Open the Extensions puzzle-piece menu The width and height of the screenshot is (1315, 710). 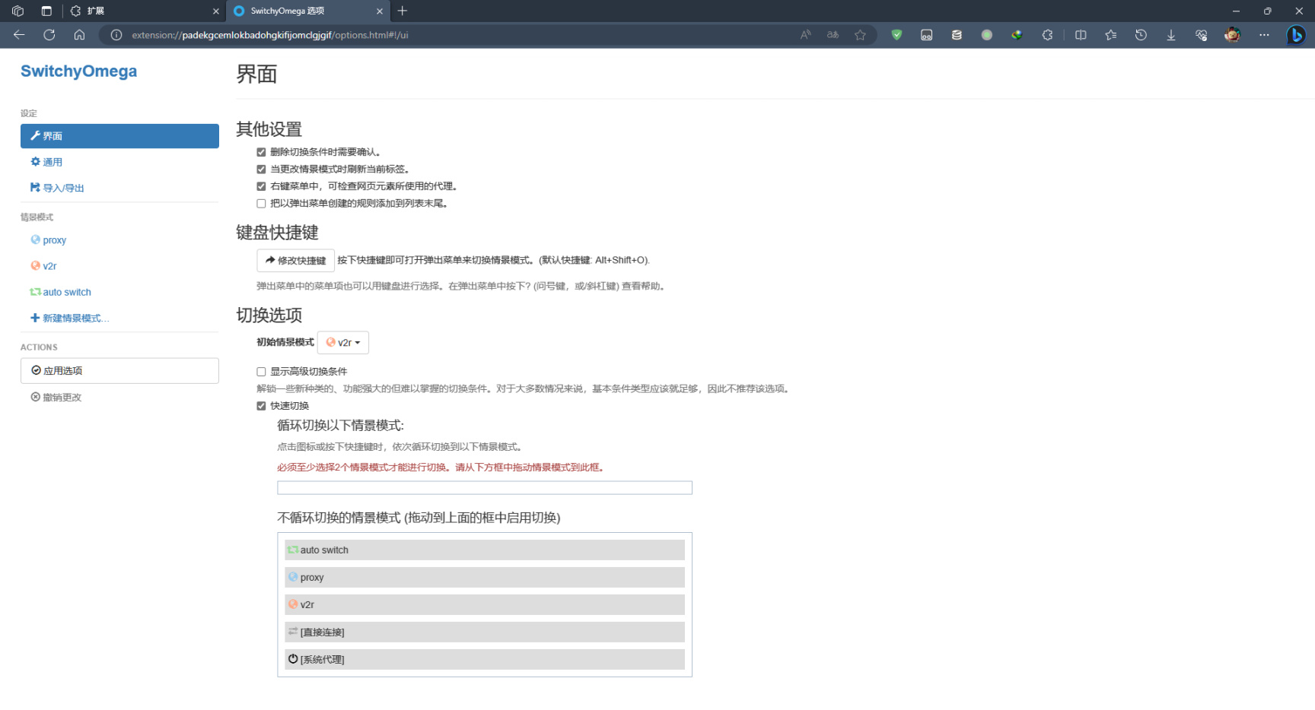(1048, 35)
